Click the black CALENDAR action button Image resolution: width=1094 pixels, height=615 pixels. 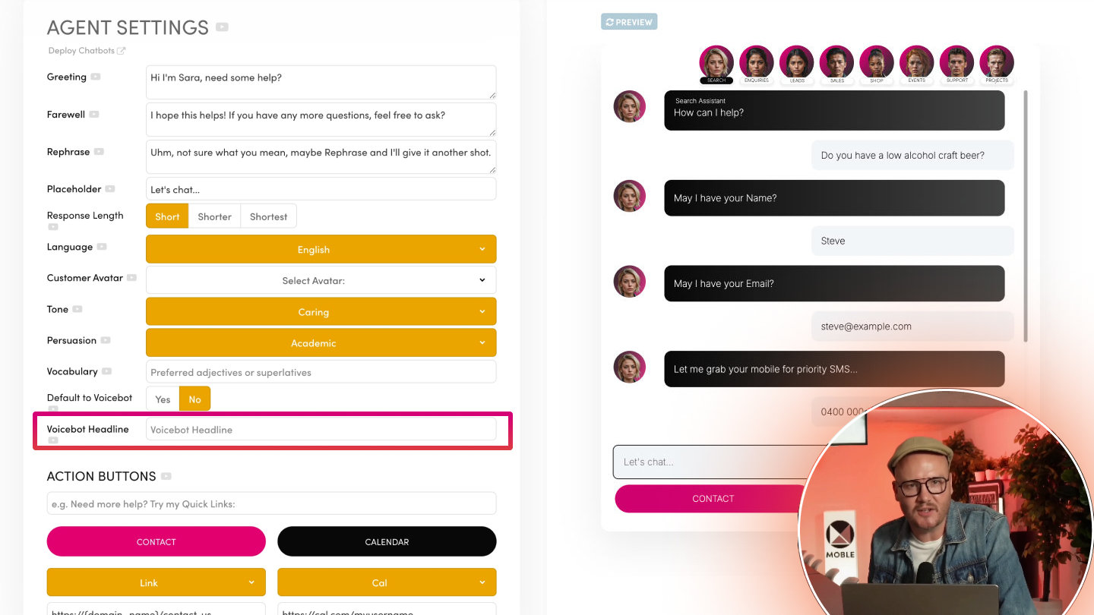pyautogui.click(x=387, y=541)
